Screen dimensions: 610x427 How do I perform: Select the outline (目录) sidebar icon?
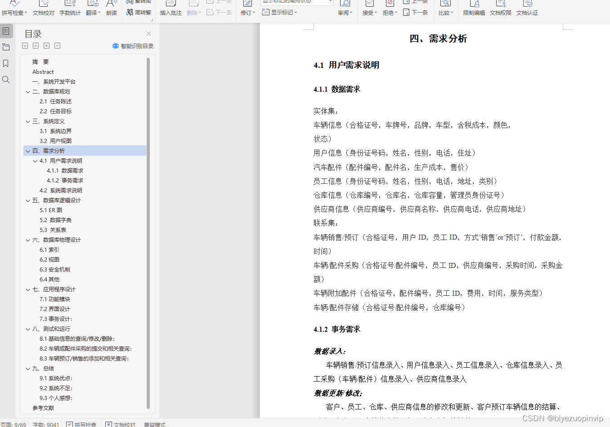[x=6, y=31]
